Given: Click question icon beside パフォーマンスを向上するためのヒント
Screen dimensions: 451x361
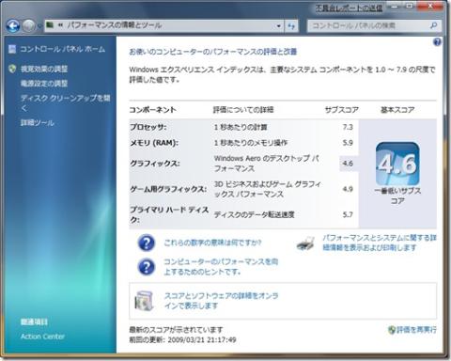Looking at the screenshot, I should (x=147, y=267).
